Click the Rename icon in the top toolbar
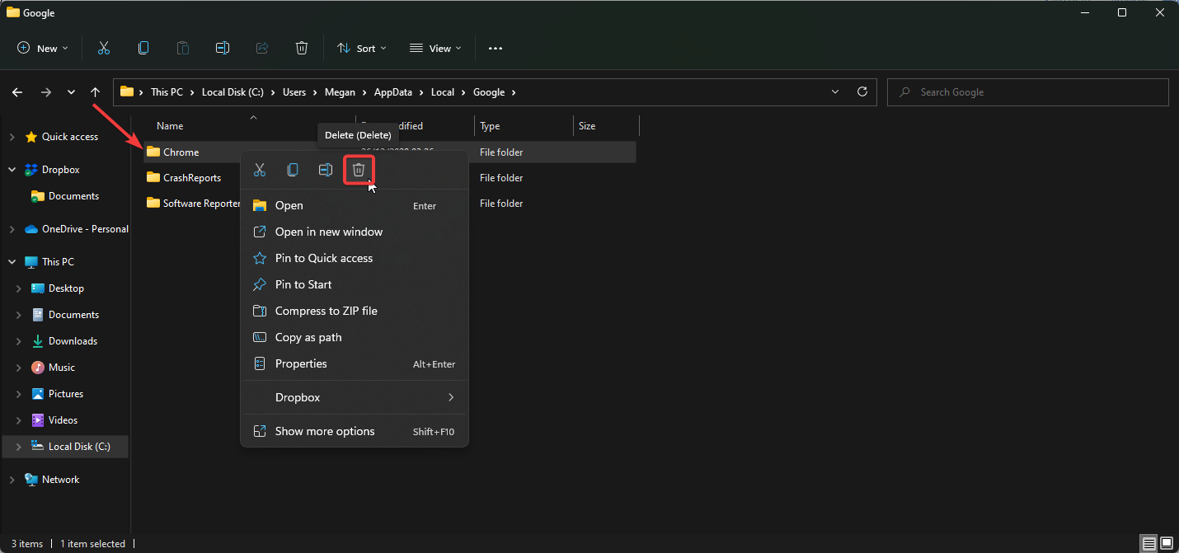The width and height of the screenshot is (1179, 553). coord(223,48)
